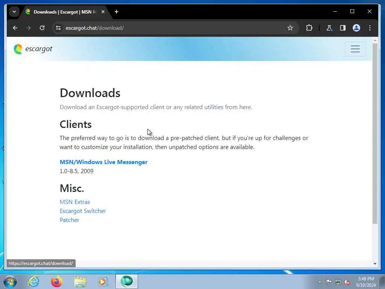Open site information icon in address bar
The height and width of the screenshot is (289, 385).
pos(58,28)
